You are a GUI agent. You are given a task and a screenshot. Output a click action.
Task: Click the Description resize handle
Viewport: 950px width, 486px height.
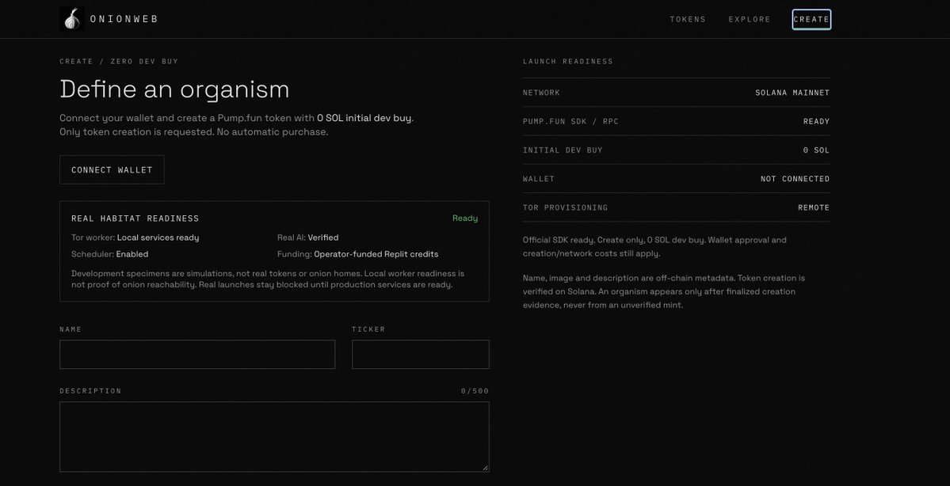(x=485, y=467)
